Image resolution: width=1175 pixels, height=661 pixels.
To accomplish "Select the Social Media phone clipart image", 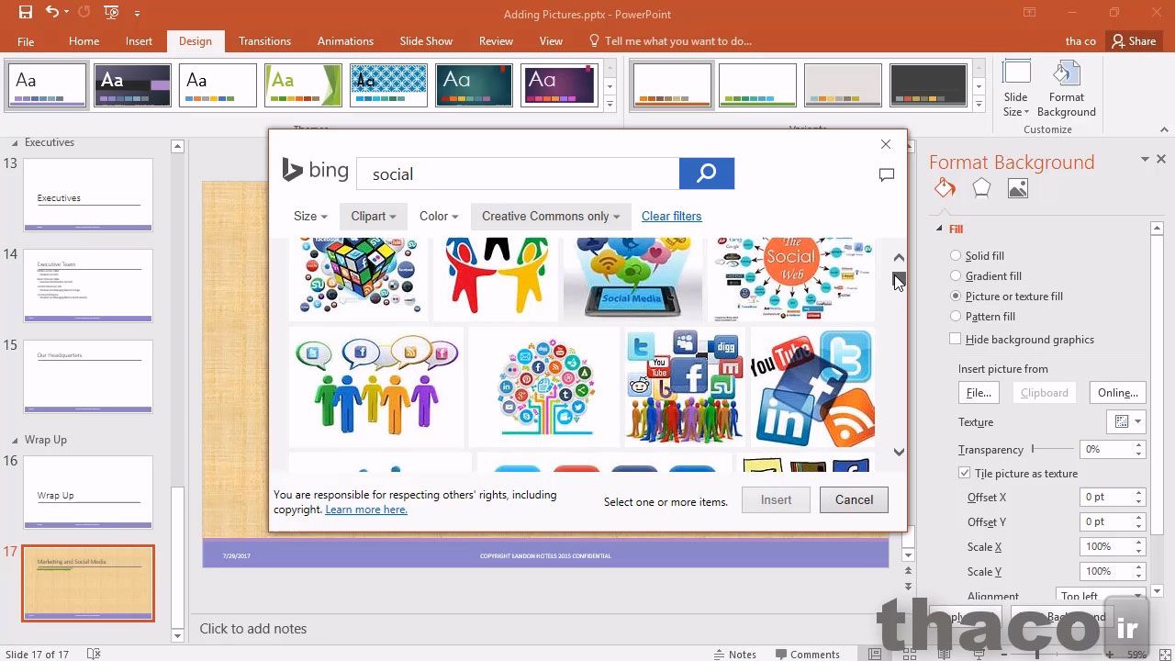I will tap(632, 278).
